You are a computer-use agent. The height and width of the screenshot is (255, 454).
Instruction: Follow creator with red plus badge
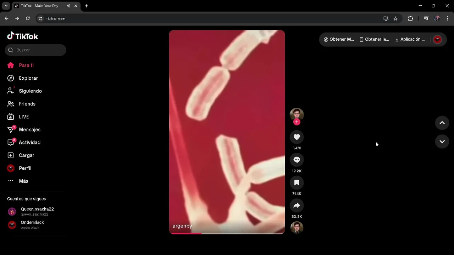pyautogui.click(x=297, y=122)
